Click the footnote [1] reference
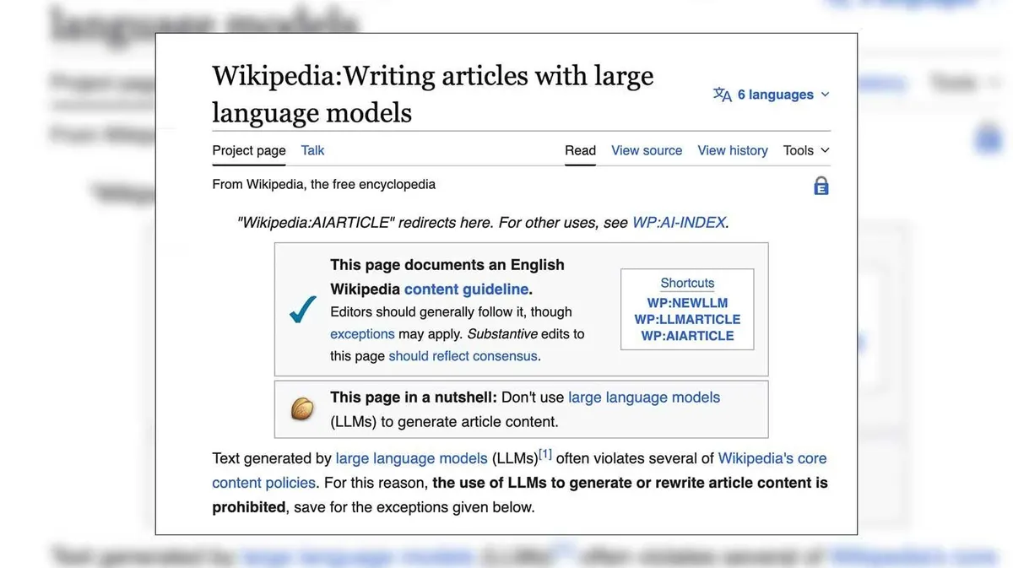This screenshot has height=568, width=1013. [x=545, y=454]
